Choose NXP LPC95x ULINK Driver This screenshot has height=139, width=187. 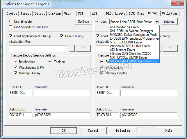click(x=134, y=57)
